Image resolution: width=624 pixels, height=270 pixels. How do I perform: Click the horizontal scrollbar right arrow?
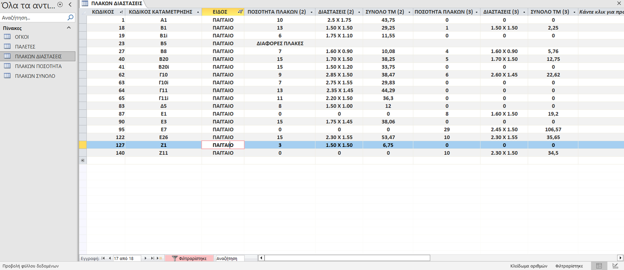click(620, 258)
